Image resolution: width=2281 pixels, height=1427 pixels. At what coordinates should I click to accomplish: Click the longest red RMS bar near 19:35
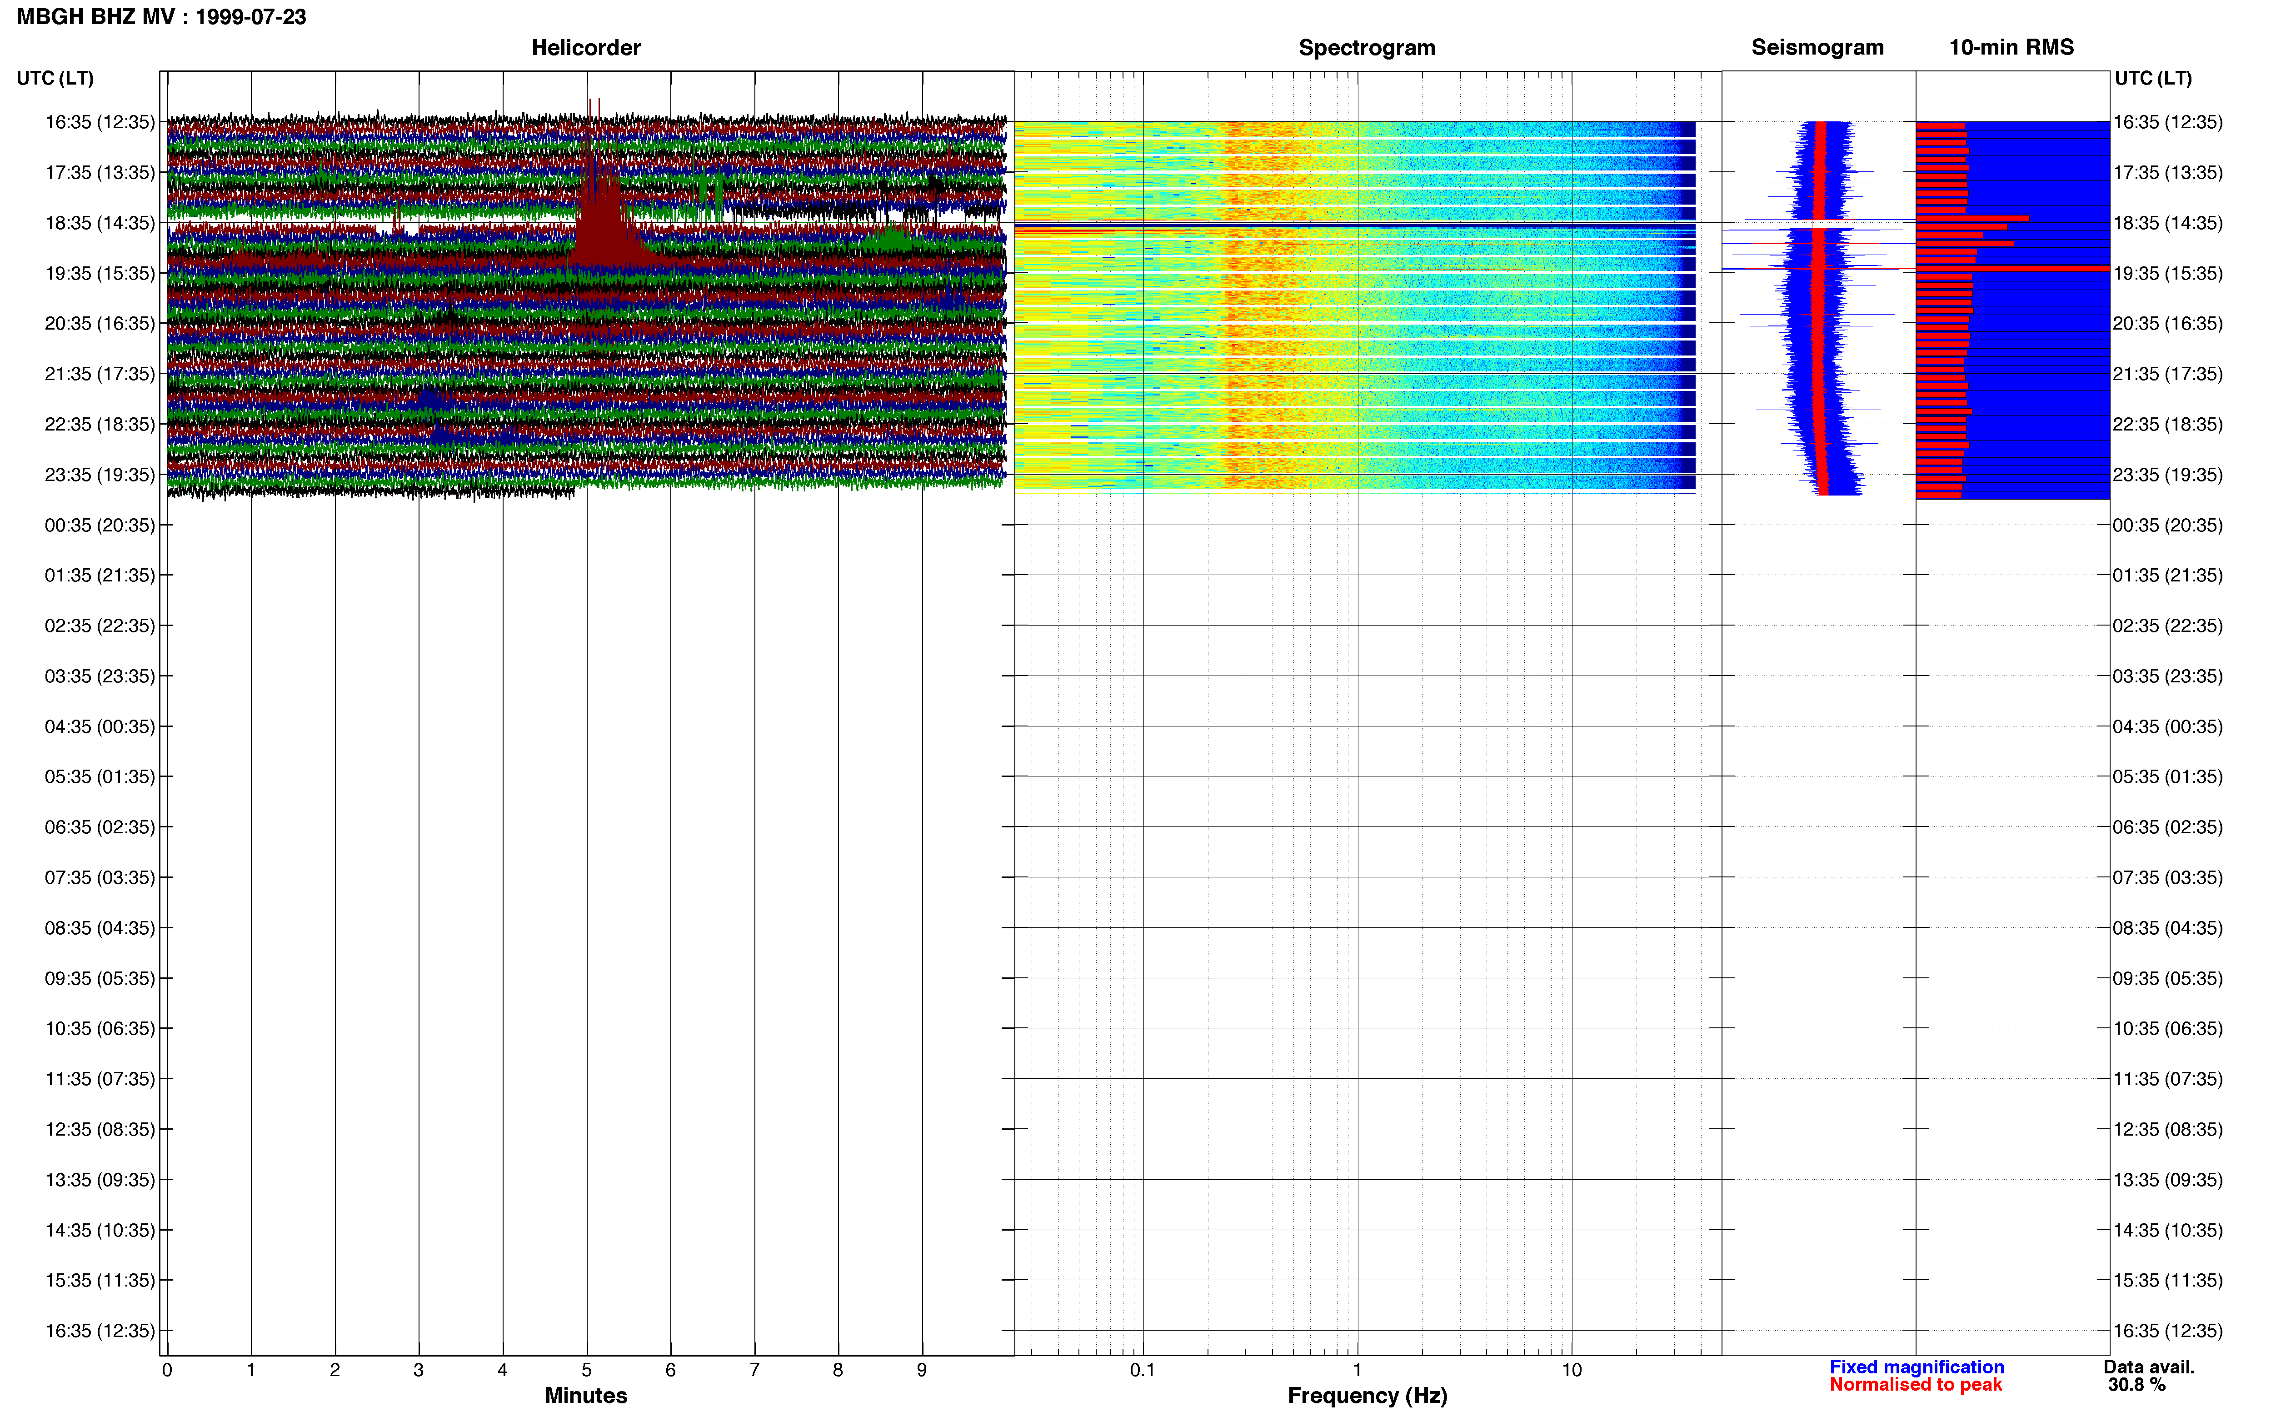(x=2012, y=269)
